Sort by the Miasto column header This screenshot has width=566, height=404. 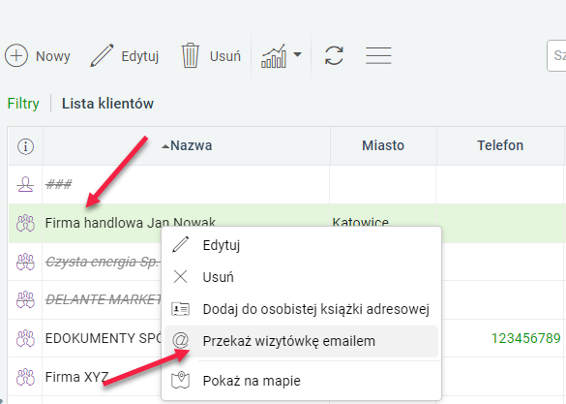coord(383,145)
